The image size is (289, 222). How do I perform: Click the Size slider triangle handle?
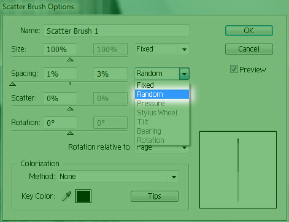[70, 59]
